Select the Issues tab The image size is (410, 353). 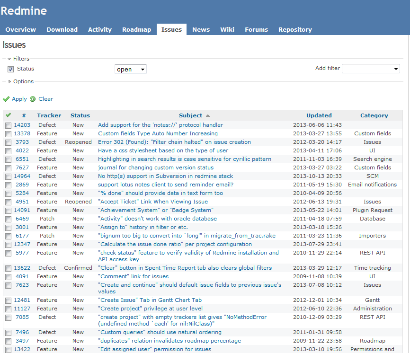click(171, 29)
